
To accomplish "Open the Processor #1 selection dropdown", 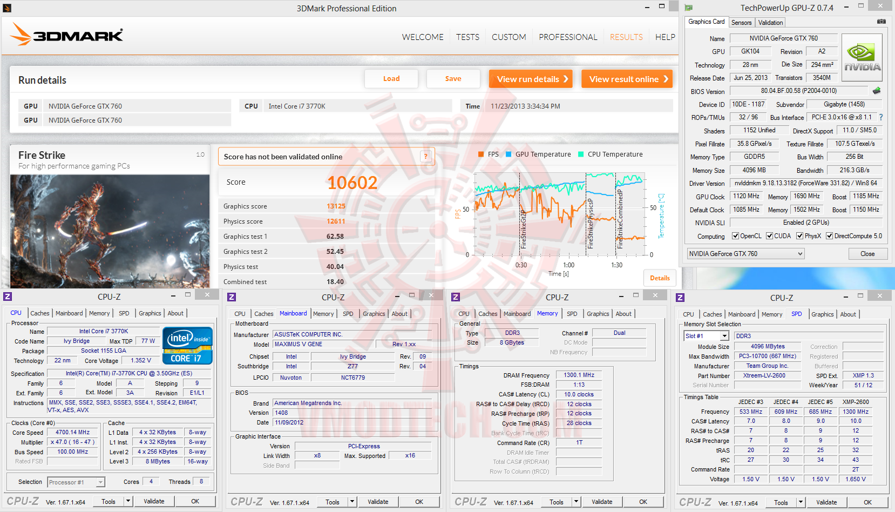I will tap(76, 482).
